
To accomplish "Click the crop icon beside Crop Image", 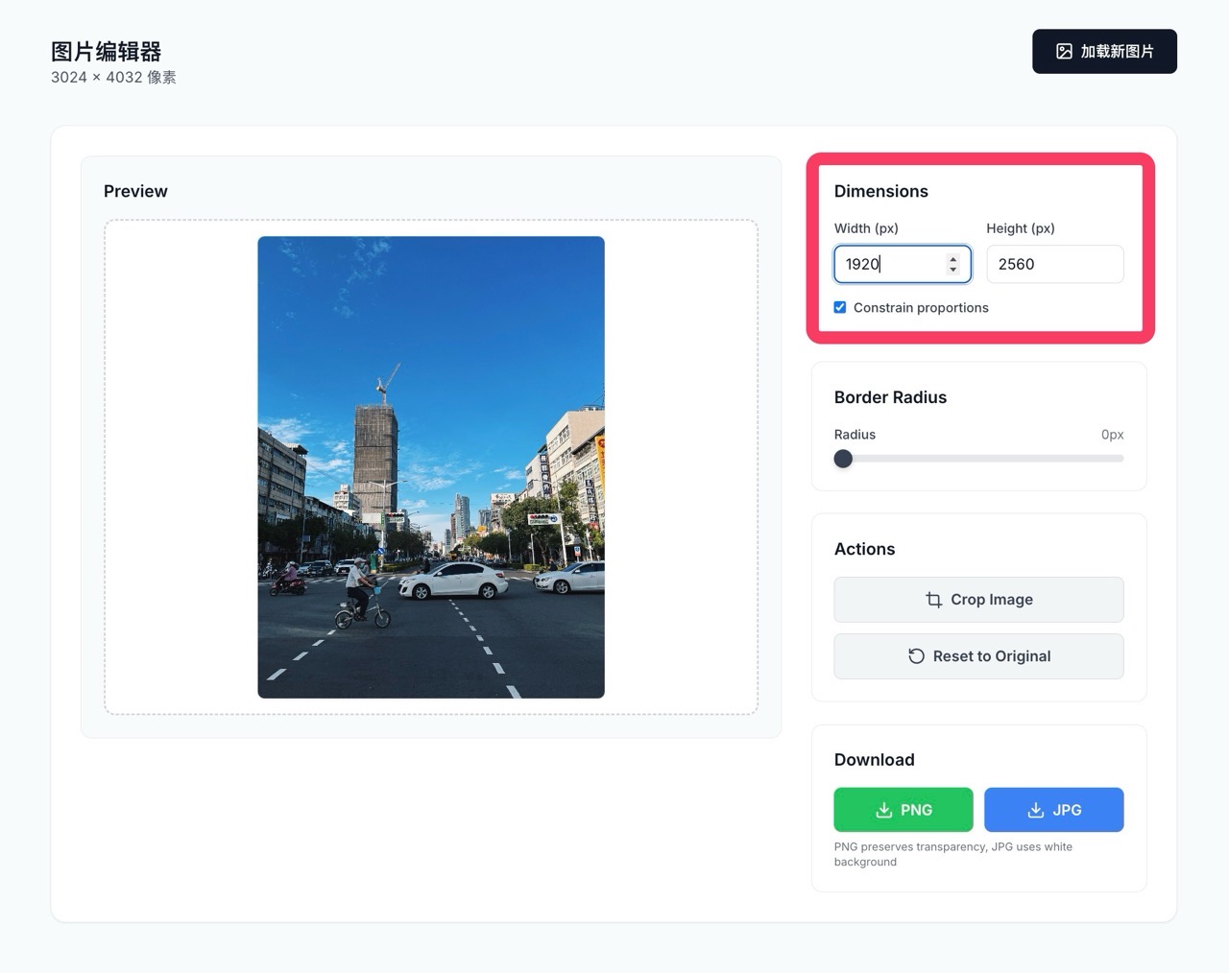I will 933,600.
